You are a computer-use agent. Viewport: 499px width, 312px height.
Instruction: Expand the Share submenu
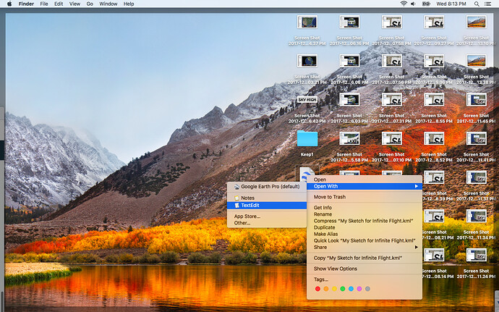[x=364, y=247]
